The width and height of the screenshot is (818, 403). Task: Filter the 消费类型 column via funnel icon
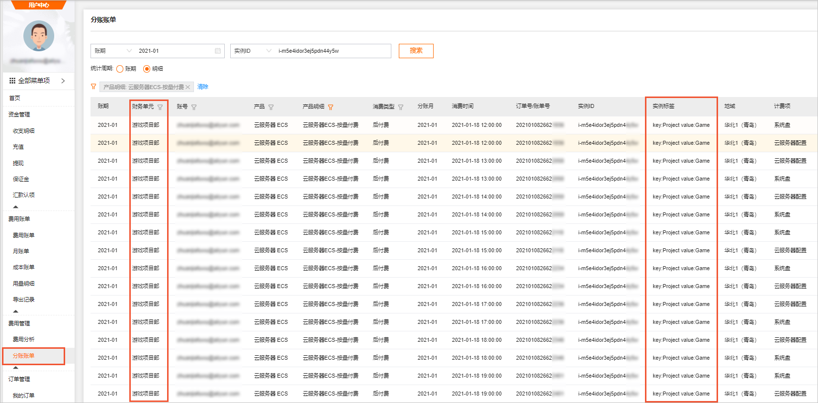click(x=401, y=107)
